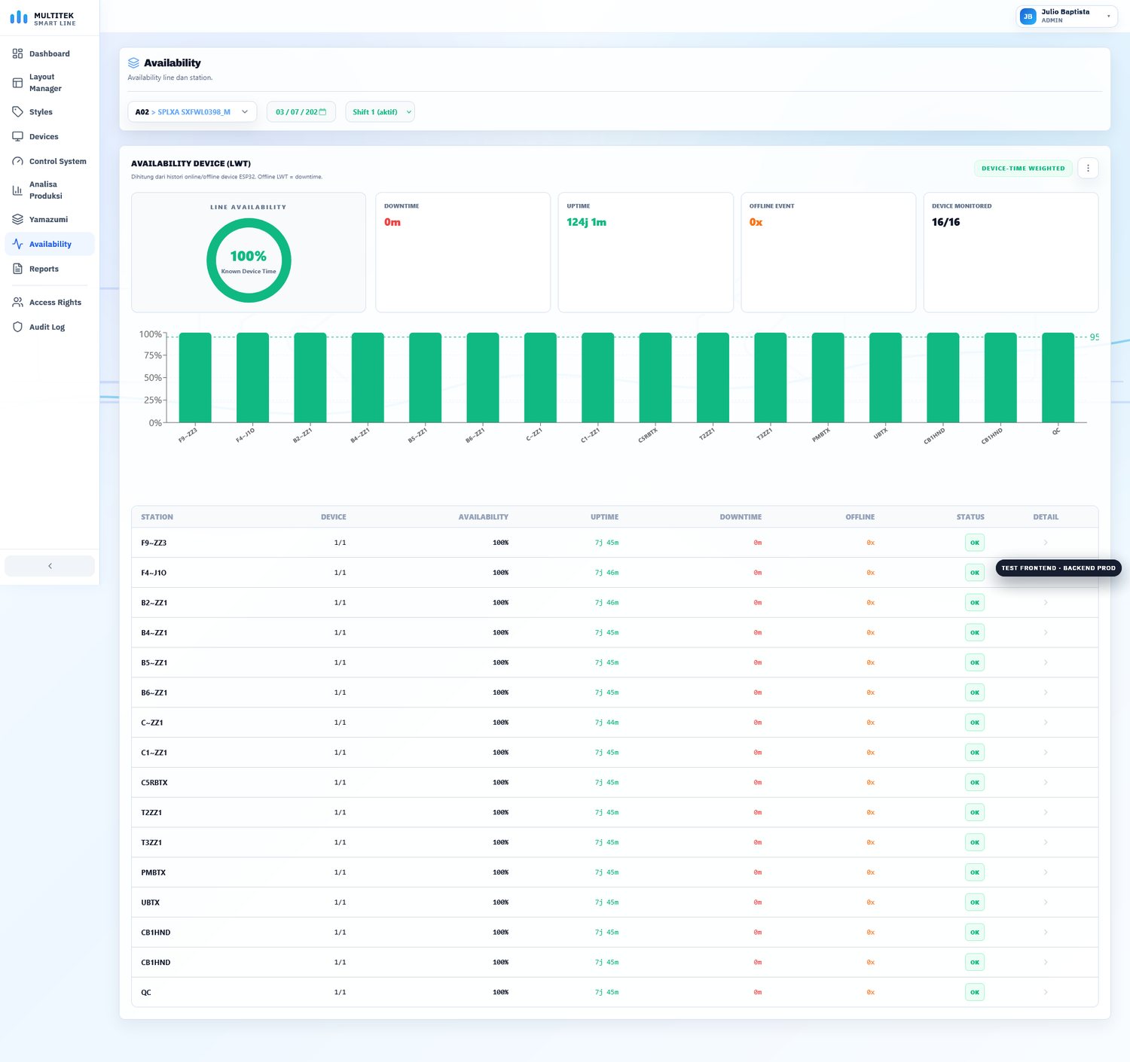Screen dimensions: 1130x1062
Task: Collapse the sidebar with the chevron button
Action: 50,566
